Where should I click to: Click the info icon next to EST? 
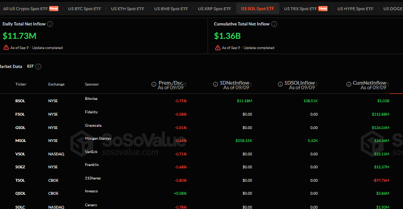coord(38,67)
